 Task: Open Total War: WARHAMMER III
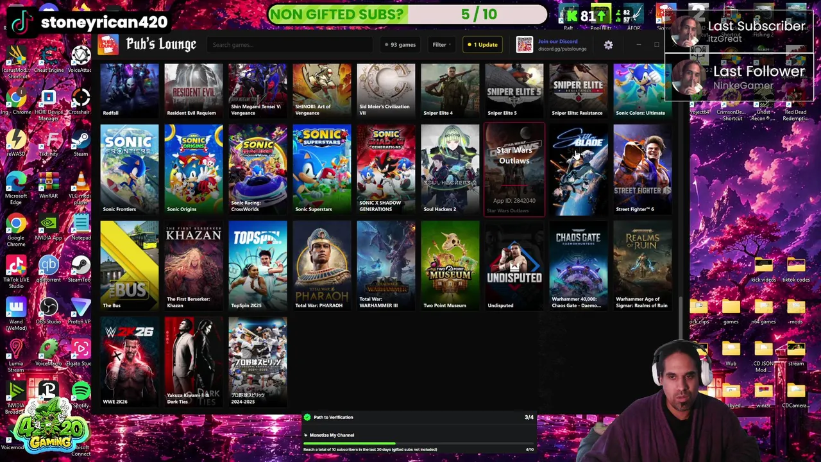[385, 266]
